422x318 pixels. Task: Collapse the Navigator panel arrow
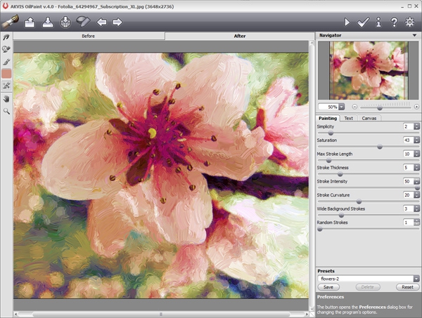click(415, 36)
